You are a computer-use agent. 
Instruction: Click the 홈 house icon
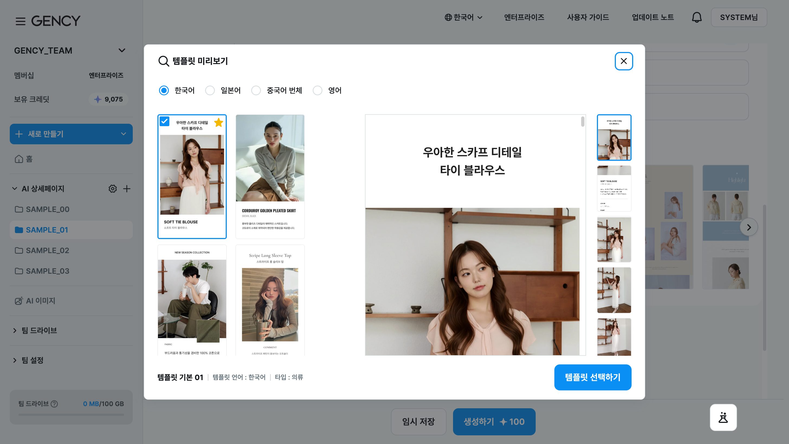[19, 159]
